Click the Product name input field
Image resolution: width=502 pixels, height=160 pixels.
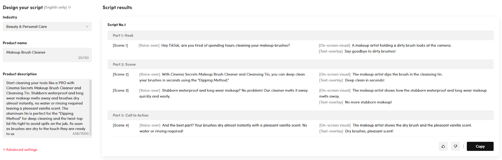(47, 55)
